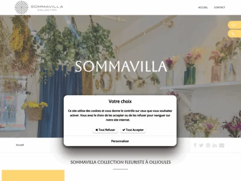Open the yellow email side button
Image resolution: width=241 pixels, height=181 pixels.
[235, 25]
